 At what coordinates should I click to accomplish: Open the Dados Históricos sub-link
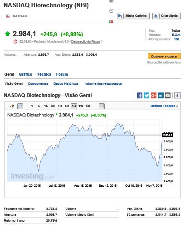(66, 84)
